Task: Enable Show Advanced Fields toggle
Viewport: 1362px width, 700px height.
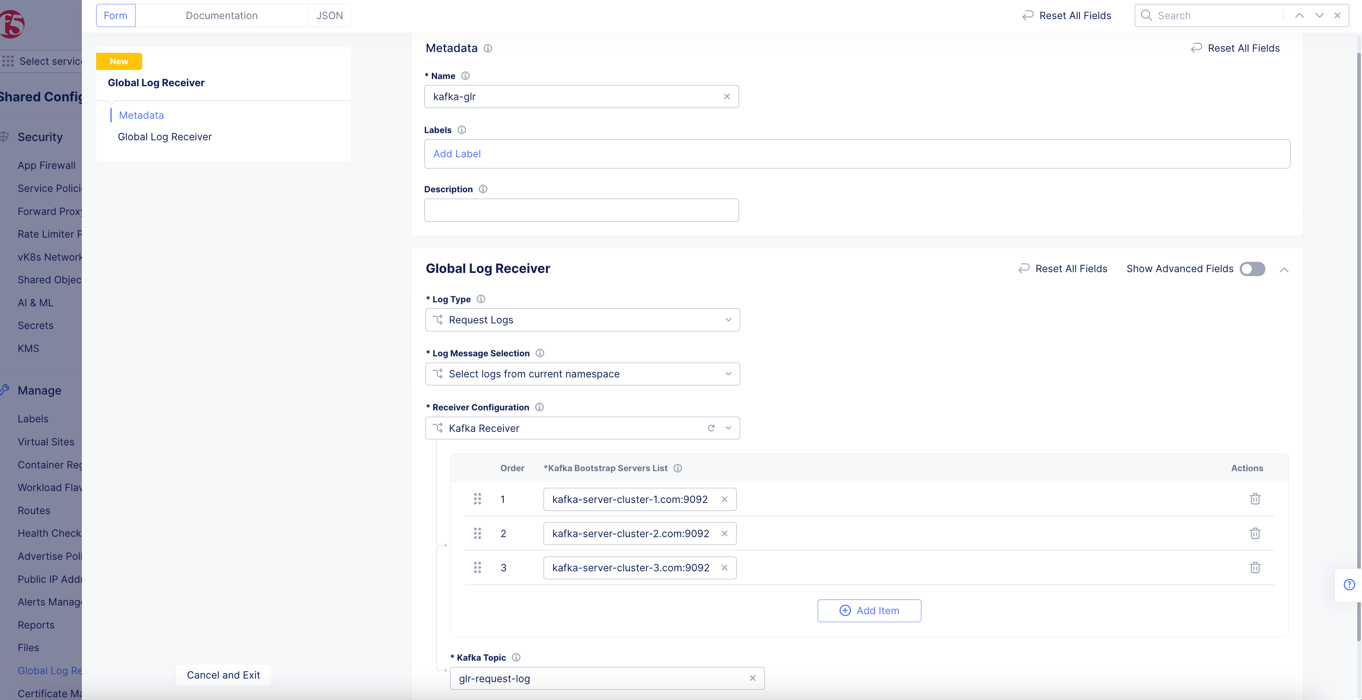Action: [x=1252, y=269]
